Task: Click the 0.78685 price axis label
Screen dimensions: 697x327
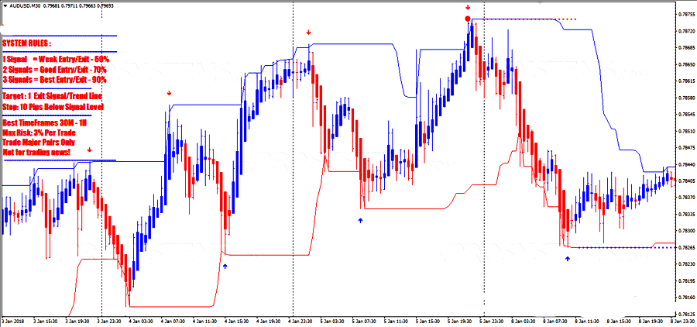Action: 687,47
